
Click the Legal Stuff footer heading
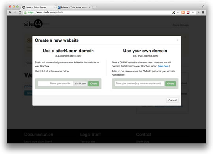[x=90, y=135]
